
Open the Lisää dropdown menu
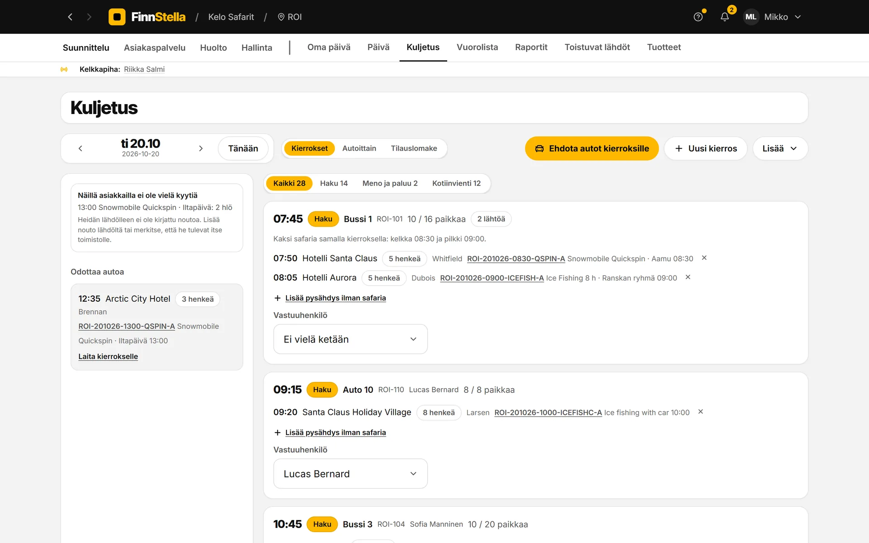tap(780, 148)
